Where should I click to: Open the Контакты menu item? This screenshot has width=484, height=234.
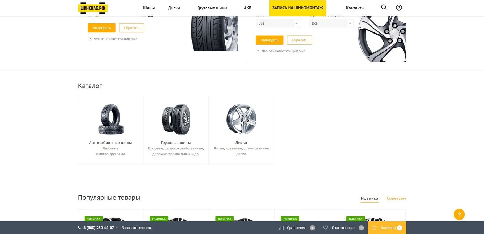click(x=355, y=8)
